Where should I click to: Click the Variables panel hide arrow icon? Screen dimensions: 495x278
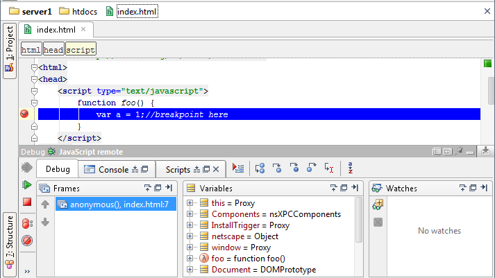point(355,188)
